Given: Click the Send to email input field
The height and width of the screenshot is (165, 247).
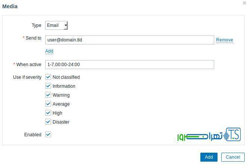Looking at the screenshot, I should (x=129, y=40).
